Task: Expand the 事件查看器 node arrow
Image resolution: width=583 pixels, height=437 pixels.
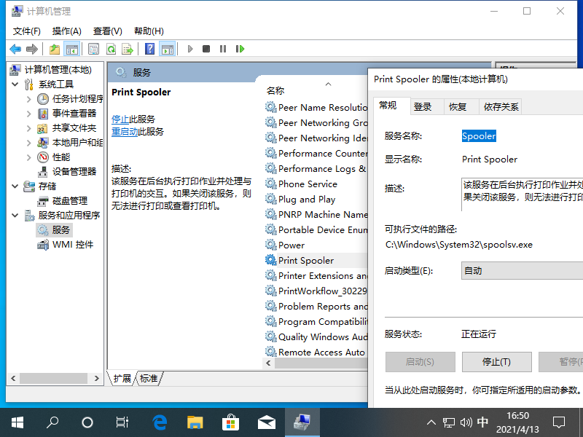Action: pyautogui.click(x=29, y=114)
